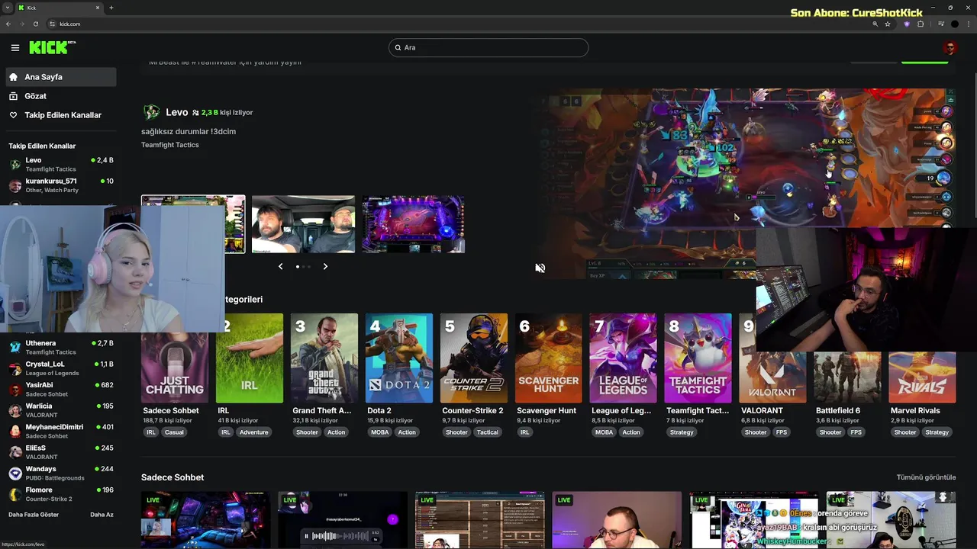Open YasirAbi channel in sidebar
This screenshot has height=549, width=977.
pos(61,389)
